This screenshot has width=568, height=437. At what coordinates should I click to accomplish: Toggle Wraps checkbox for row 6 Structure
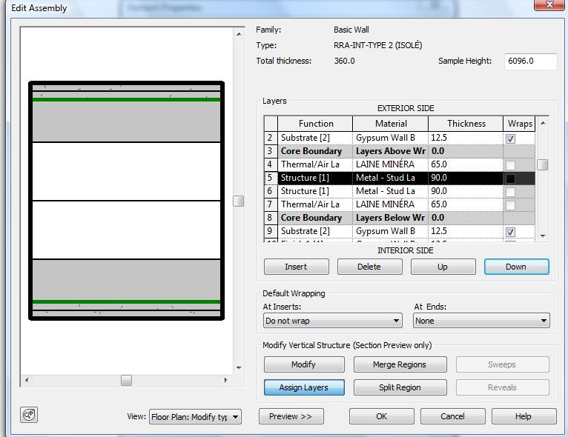pyautogui.click(x=510, y=192)
